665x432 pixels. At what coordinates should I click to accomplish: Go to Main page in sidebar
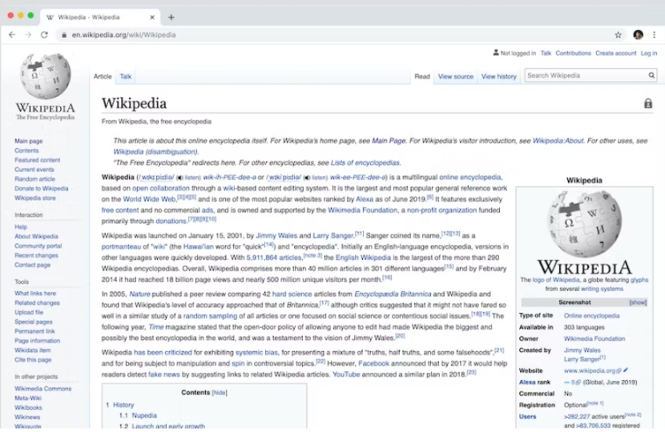tap(28, 141)
